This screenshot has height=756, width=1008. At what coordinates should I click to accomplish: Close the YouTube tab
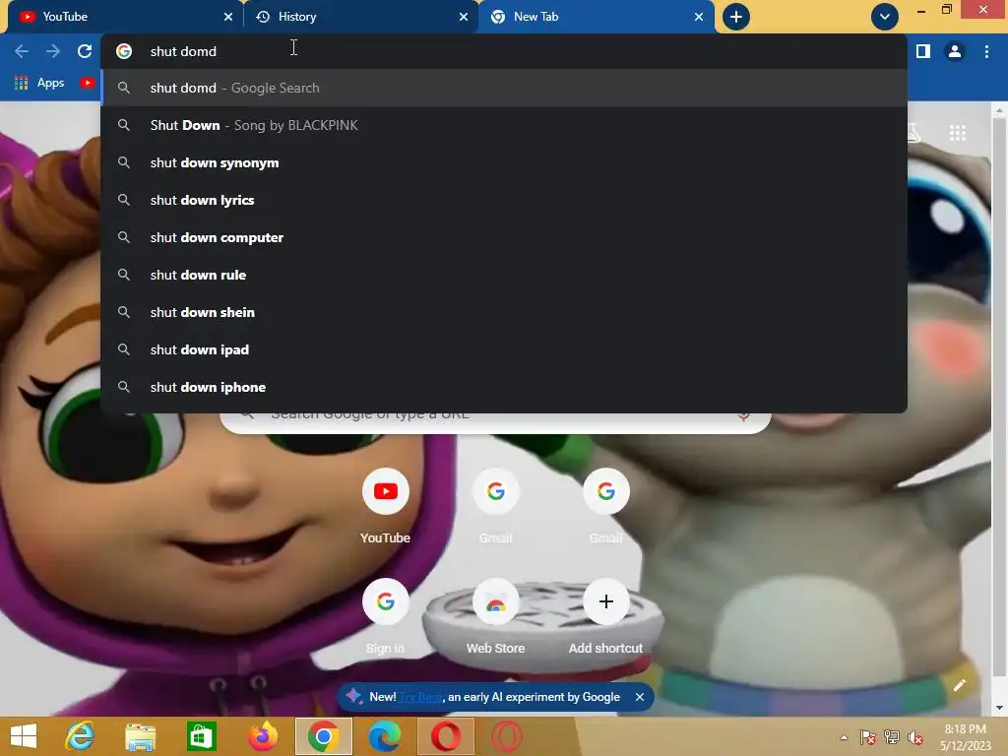point(228,17)
